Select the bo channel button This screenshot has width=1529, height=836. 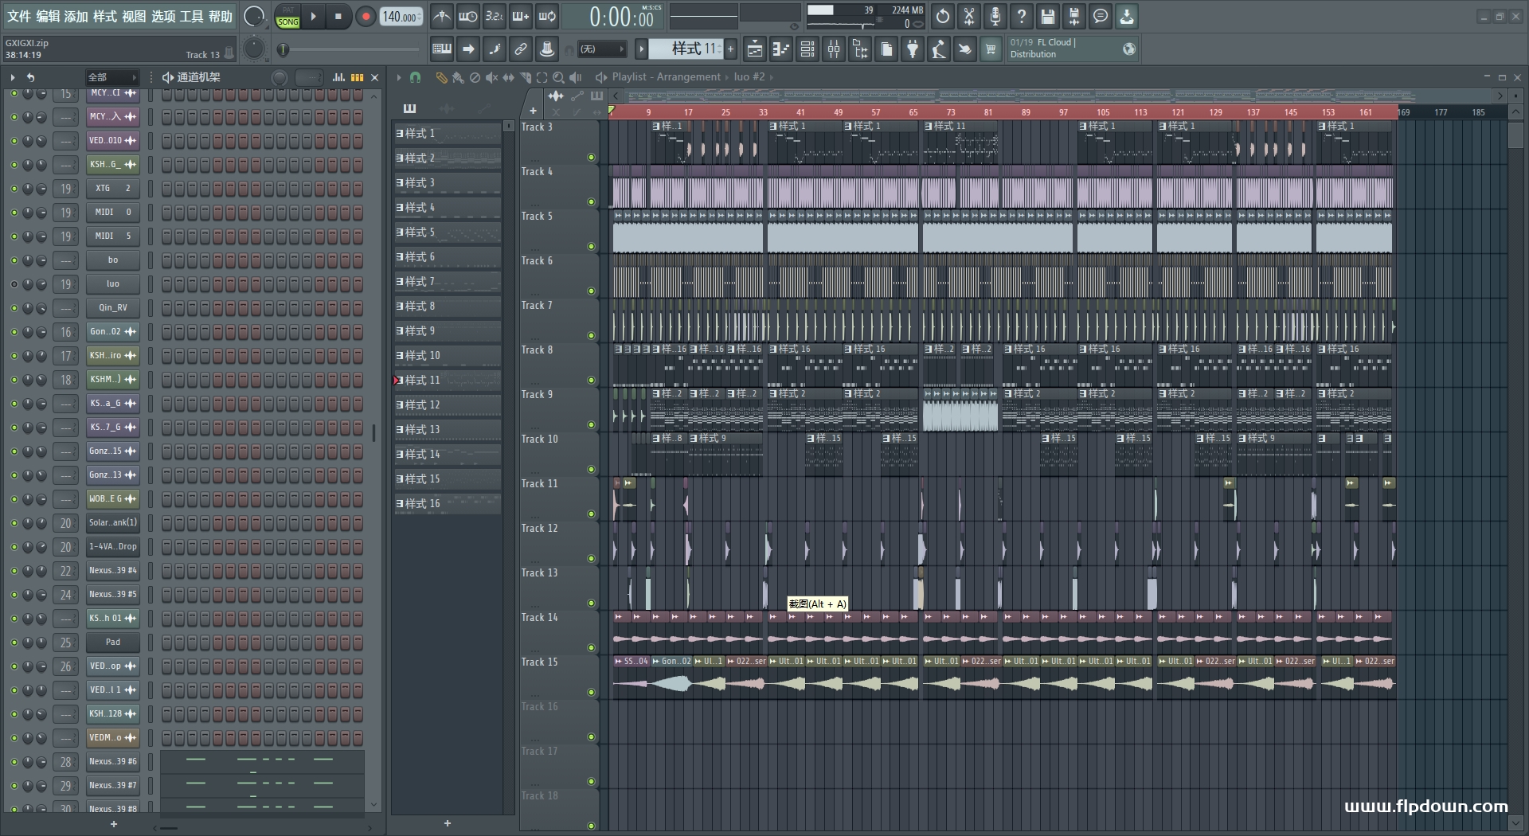coord(113,260)
